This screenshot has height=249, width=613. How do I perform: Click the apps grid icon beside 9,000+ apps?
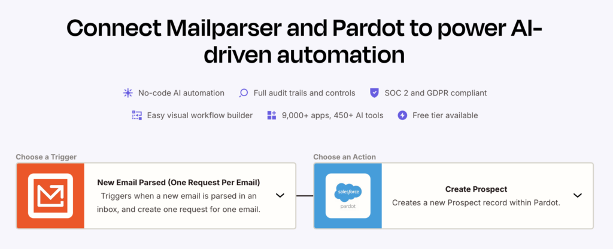pyautogui.click(x=272, y=115)
